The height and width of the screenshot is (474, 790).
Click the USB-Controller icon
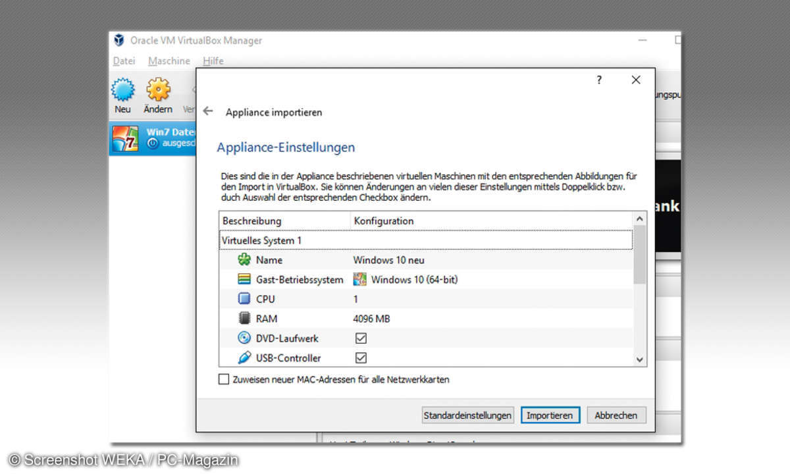tap(244, 358)
